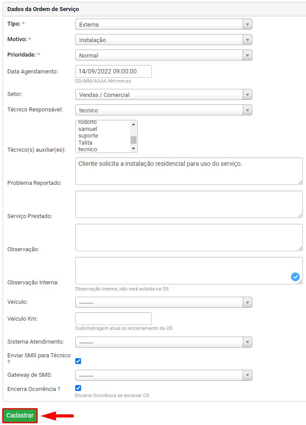This screenshot has width=306, height=425.
Task: Open the Motivo dropdown showing Instalação
Action: [164, 40]
